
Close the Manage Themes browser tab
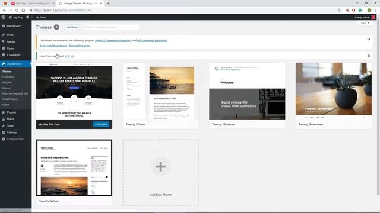[101, 4]
